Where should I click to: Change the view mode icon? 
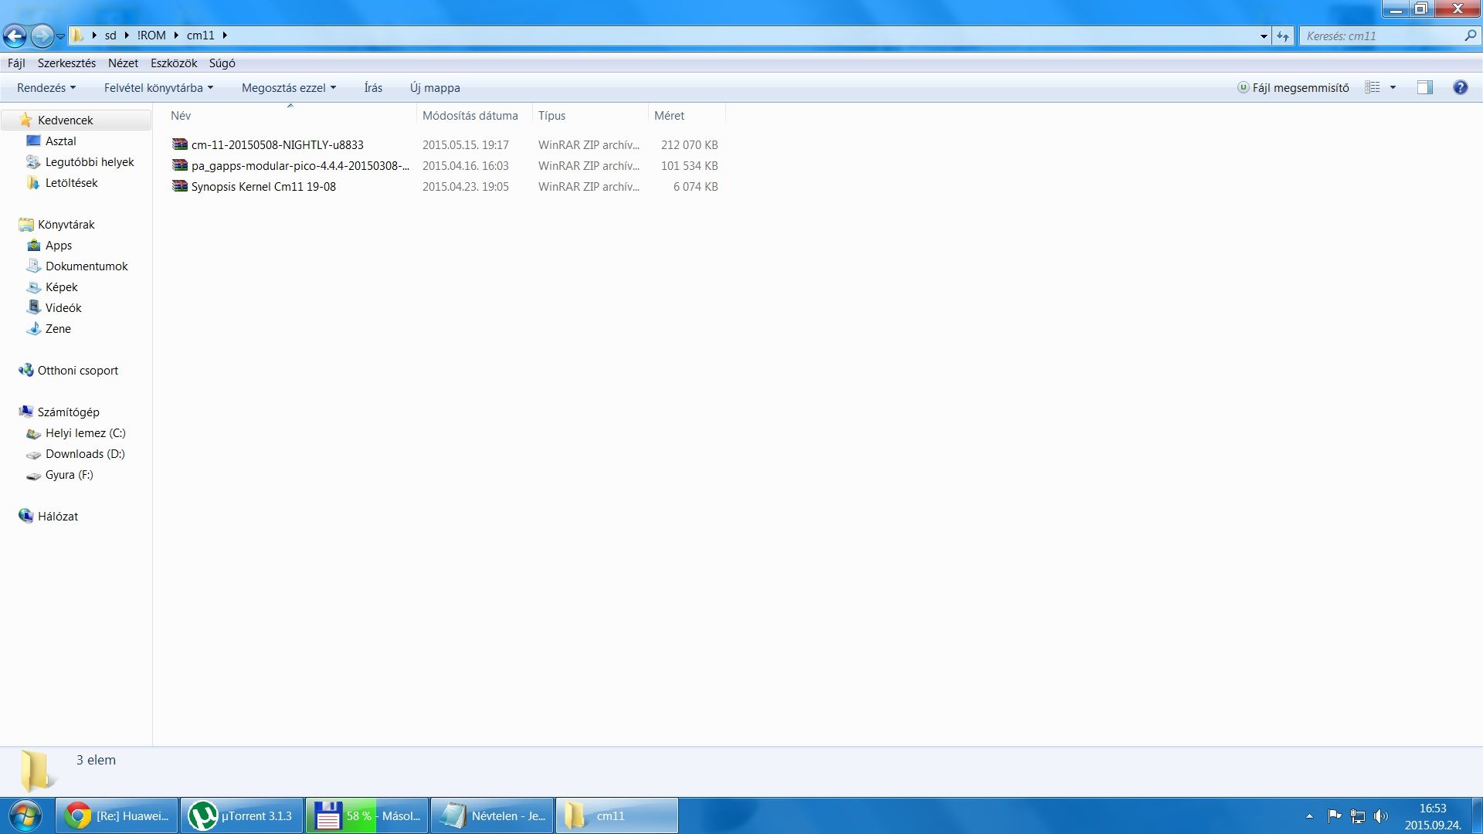pos(1373,88)
